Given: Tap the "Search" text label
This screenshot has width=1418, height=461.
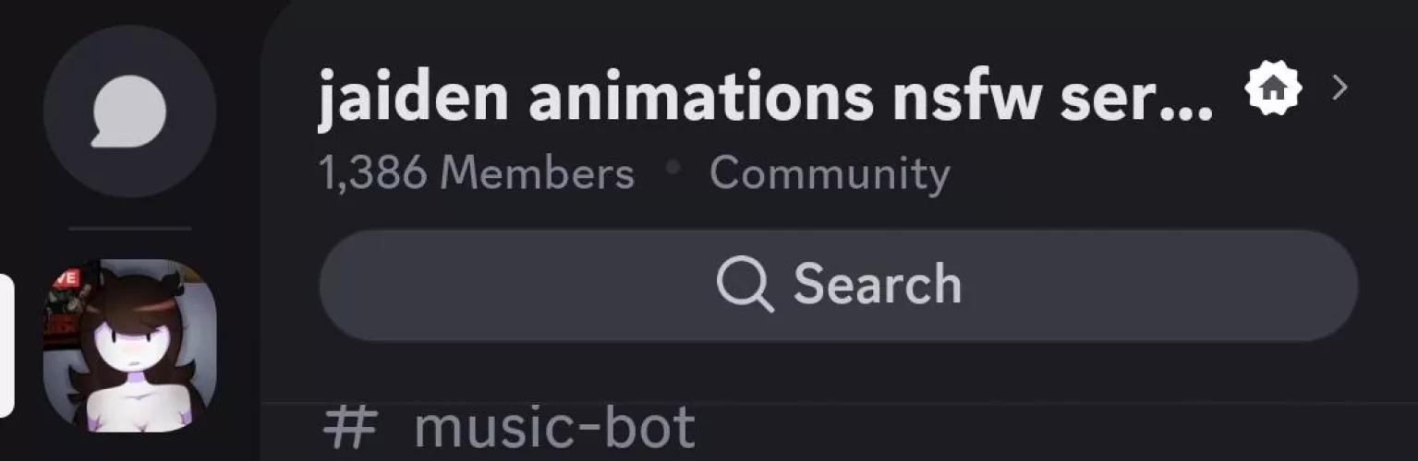Looking at the screenshot, I should coord(877,284).
